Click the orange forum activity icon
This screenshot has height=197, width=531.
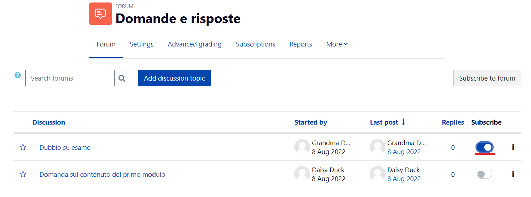[x=100, y=13]
